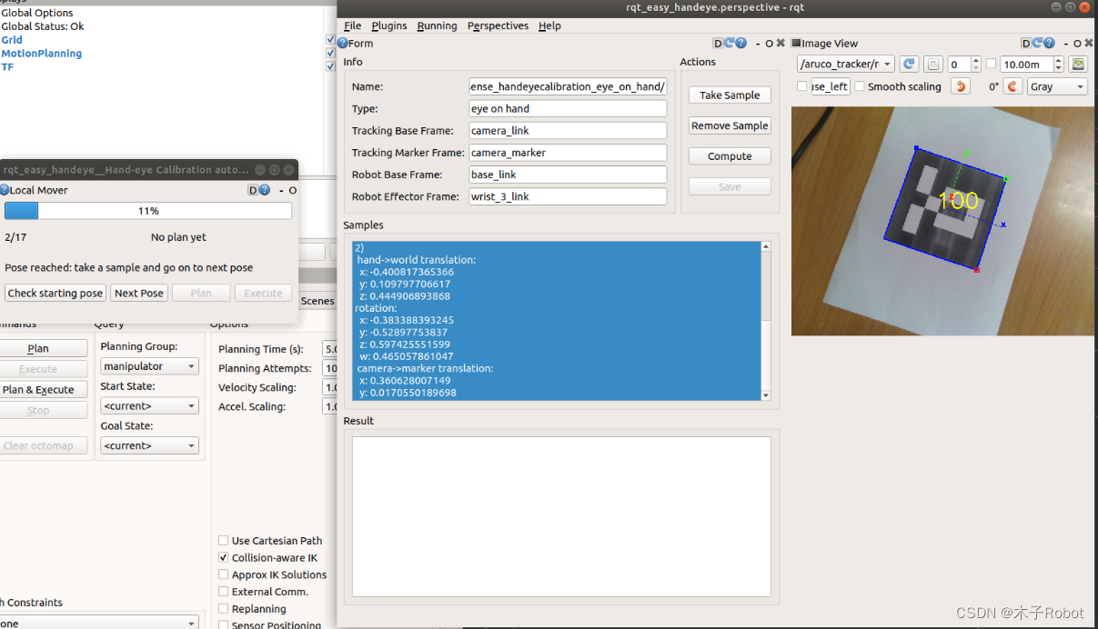Click the Robot Effector Frame field
Image resolution: width=1098 pixels, height=629 pixels.
click(568, 196)
